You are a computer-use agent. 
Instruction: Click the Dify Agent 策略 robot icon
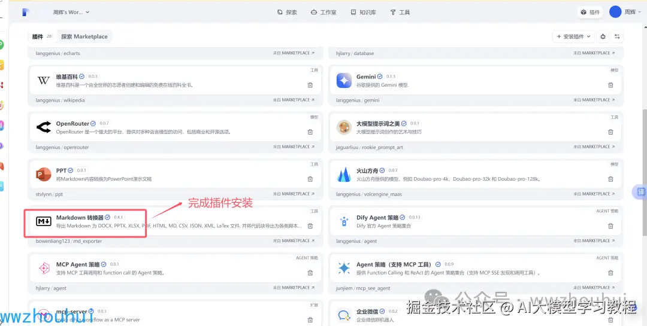click(344, 221)
